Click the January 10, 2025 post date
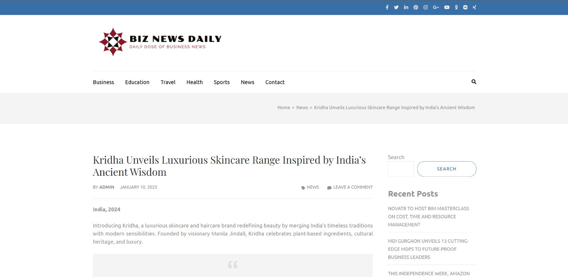 (x=138, y=187)
